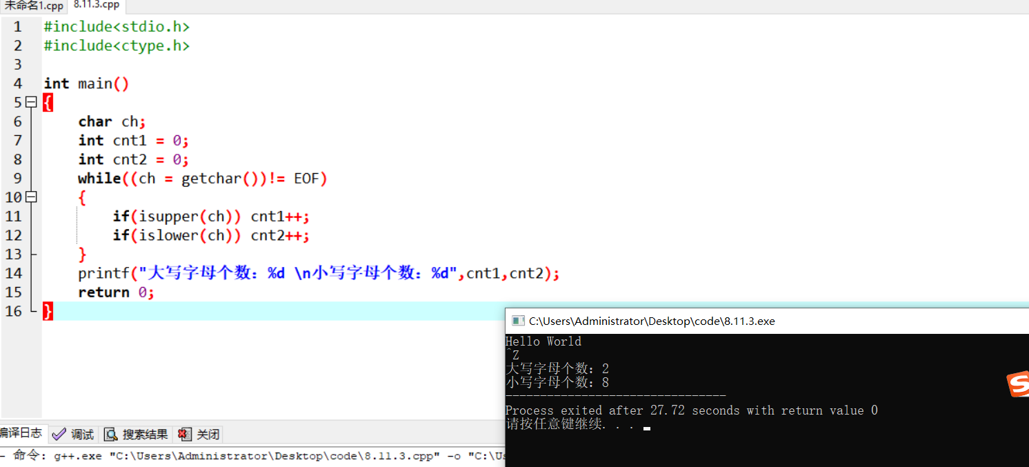Screen dimensions: 1029x467
Task: Click '大写字母个数：2' in the console
Action: (x=557, y=369)
